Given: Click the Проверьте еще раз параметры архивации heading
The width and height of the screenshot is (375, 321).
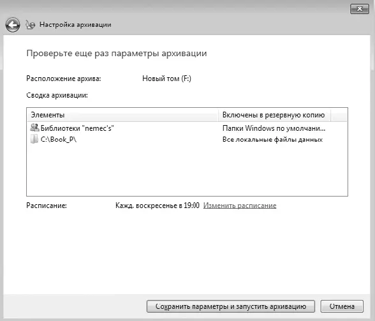Looking at the screenshot, I should click(117, 53).
